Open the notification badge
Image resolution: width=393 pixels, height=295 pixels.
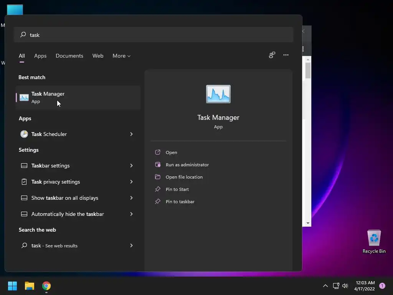(x=382, y=286)
